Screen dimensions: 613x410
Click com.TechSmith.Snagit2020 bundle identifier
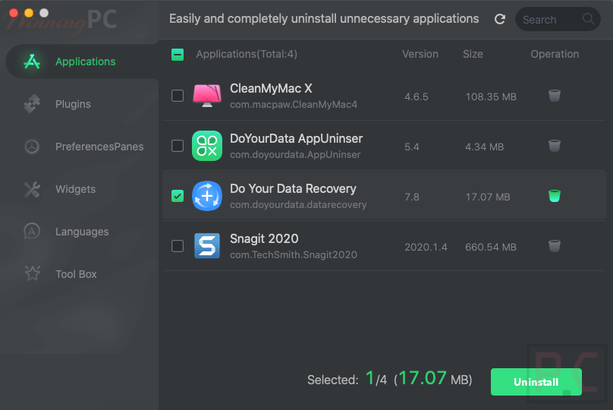click(294, 254)
